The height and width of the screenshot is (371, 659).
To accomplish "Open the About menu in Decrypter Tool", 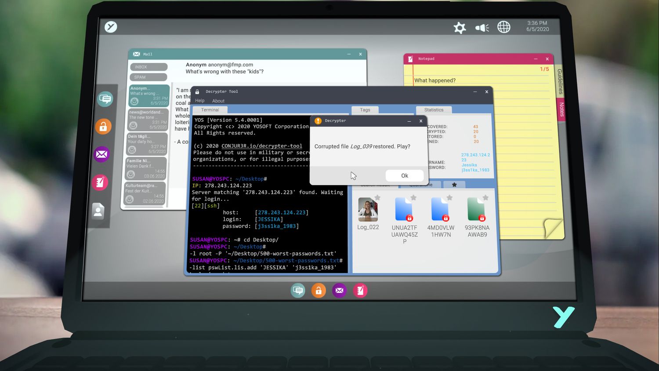I will 218,101.
